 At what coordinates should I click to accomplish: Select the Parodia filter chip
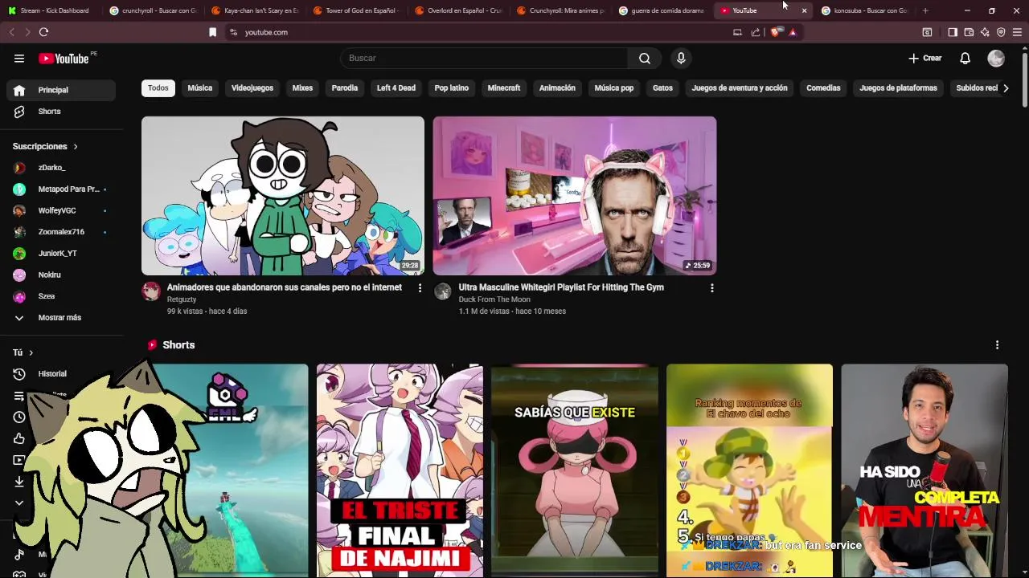(x=345, y=88)
